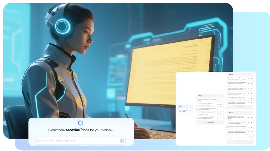
Task: Toggle pin on first item in lower Depth 1 panel
Action: point(248,117)
